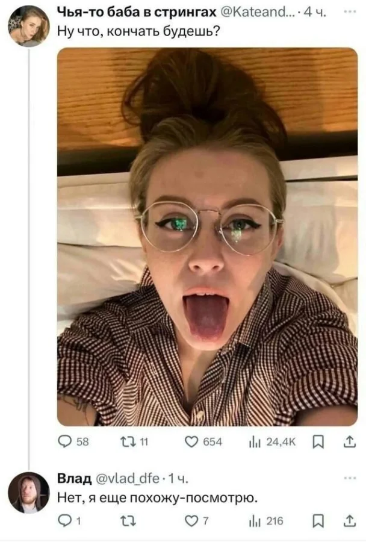366x542 pixels.
Task: Reply to Влад's comment with 1 reply
Action: coord(65,521)
